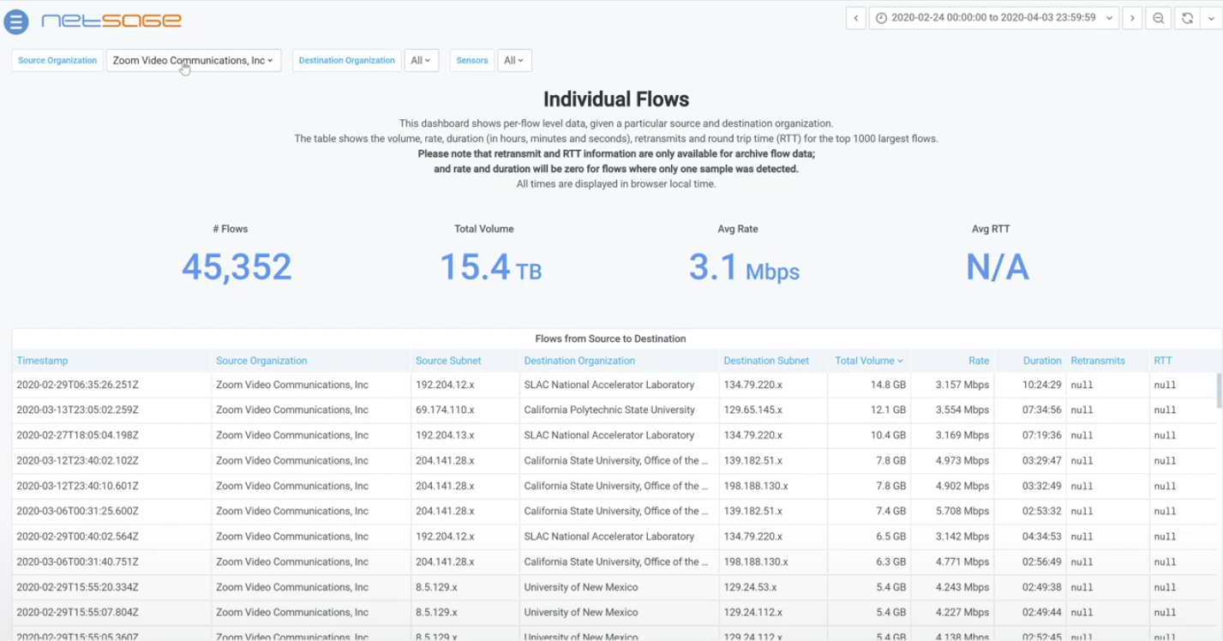Go to next time range arrow
This screenshot has height=641, width=1223.
pyautogui.click(x=1132, y=18)
